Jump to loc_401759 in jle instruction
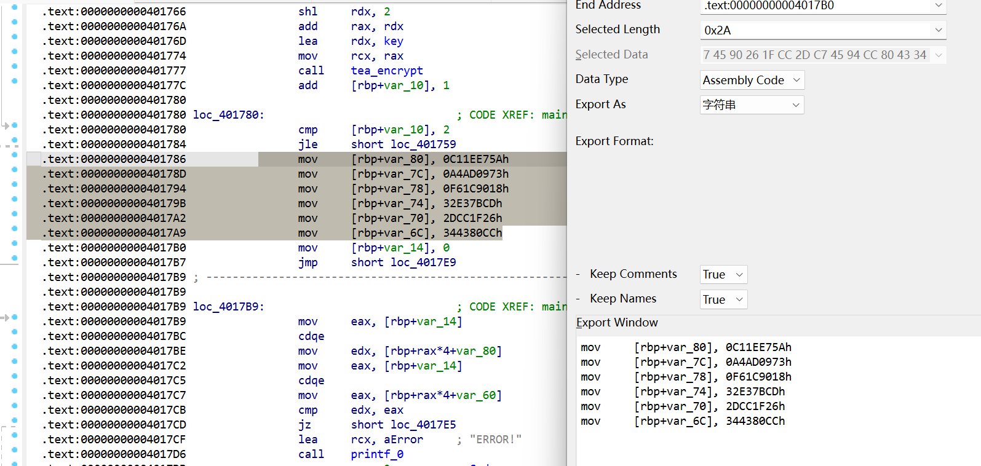 [423, 144]
